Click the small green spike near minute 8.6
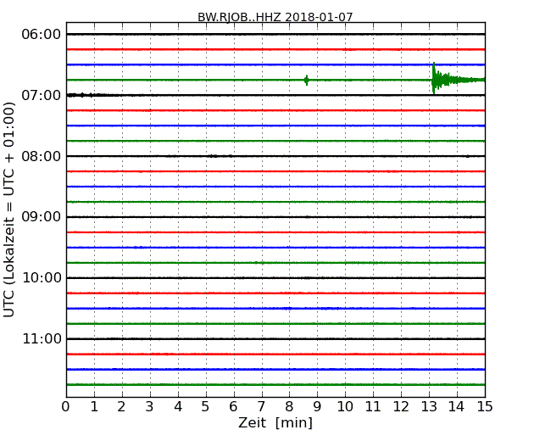This screenshot has height=441, width=551. pos(307,81)
